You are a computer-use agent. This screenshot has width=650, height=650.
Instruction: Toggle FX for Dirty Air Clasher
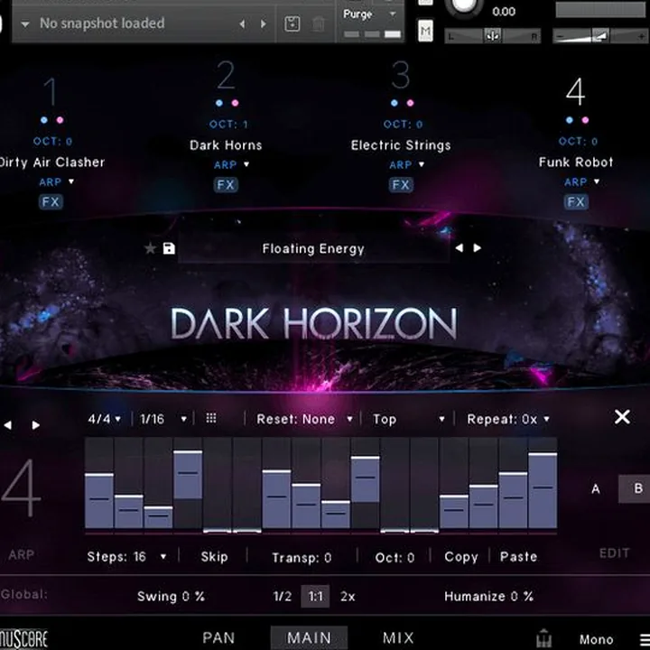(x=51, y=202)
